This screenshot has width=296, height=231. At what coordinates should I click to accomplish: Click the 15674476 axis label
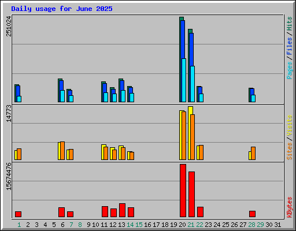(x=9, y=176)
